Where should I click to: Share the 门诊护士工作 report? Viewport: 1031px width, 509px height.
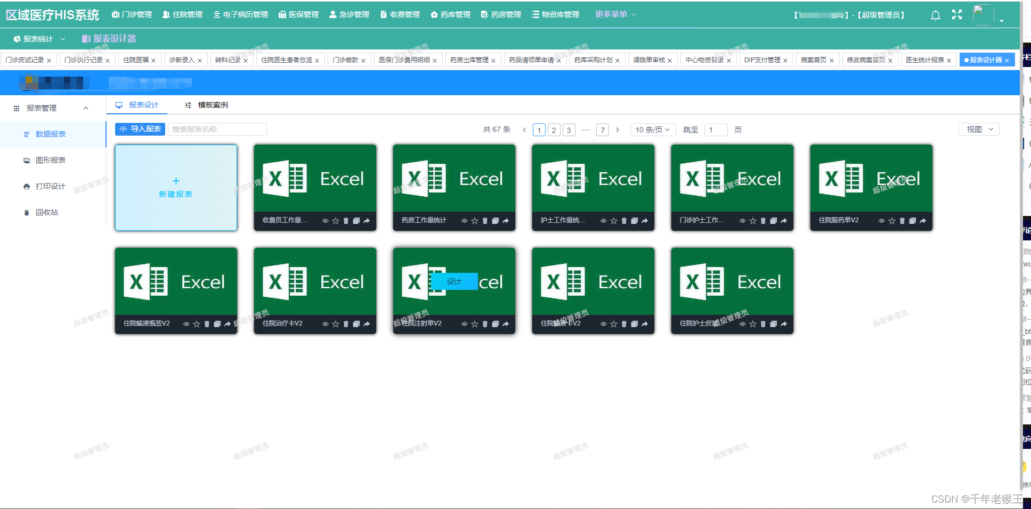point(784,221)
